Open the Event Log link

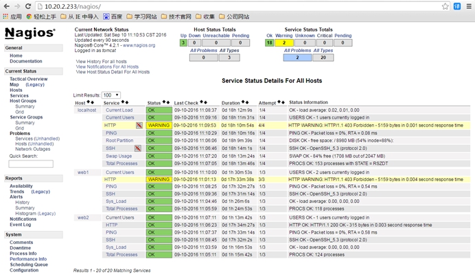21,225
